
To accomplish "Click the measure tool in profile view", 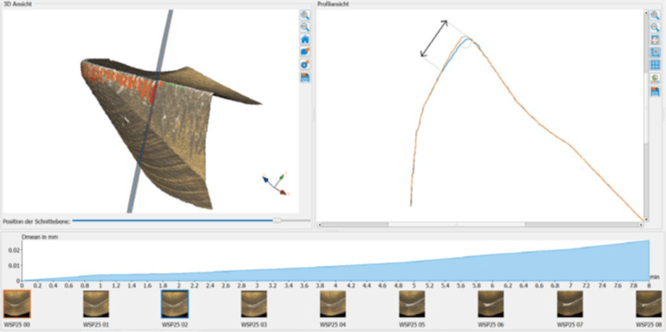I will pos(655,53).
